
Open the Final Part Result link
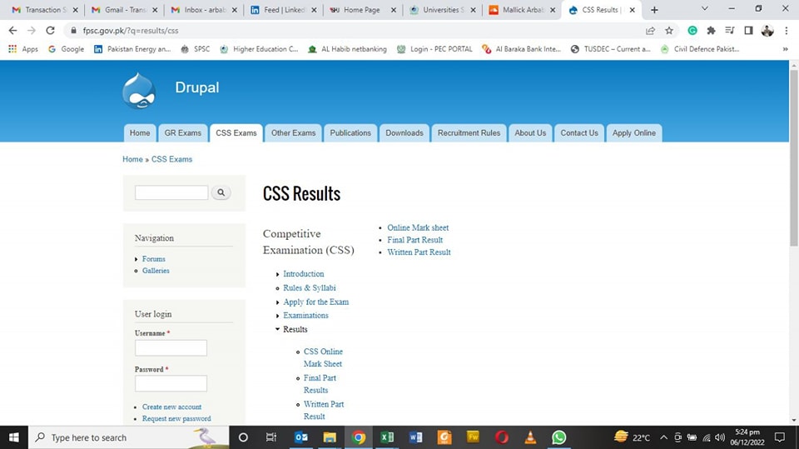[x=414, y=240]
